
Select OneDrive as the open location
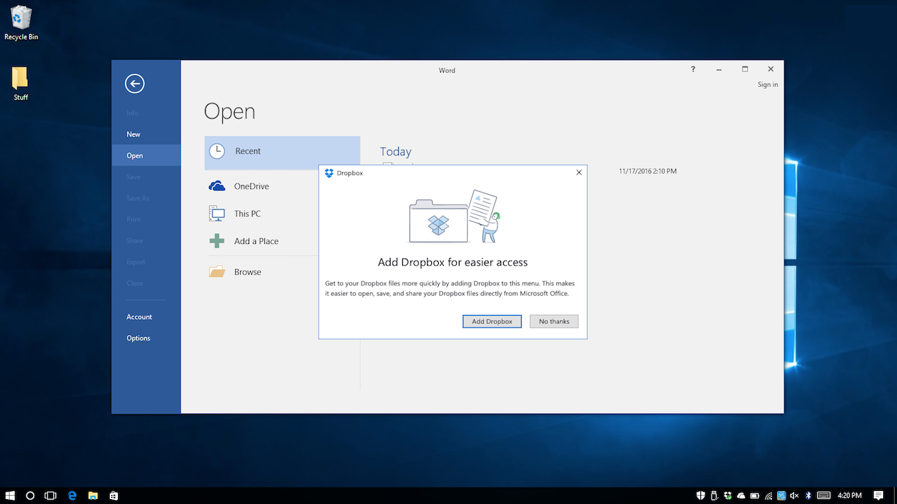[251, 186]
